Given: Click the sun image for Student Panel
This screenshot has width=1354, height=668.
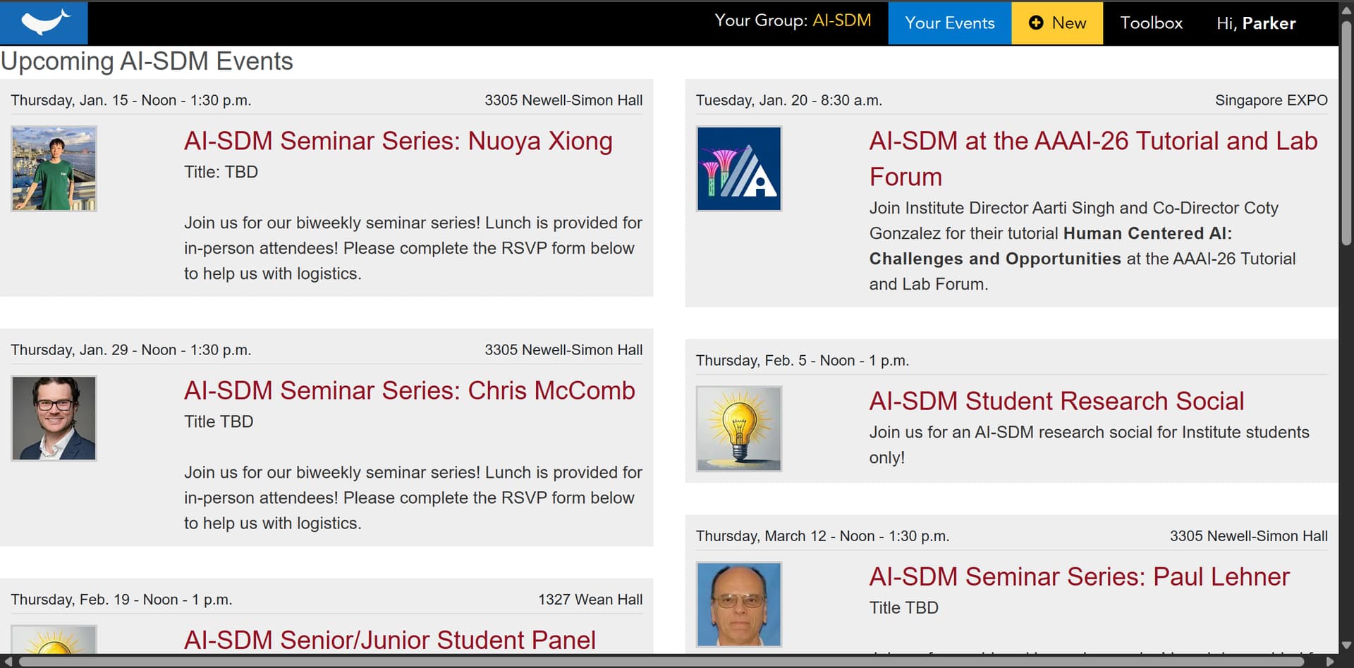Looking at the screenshot, I should click(54, 640).
